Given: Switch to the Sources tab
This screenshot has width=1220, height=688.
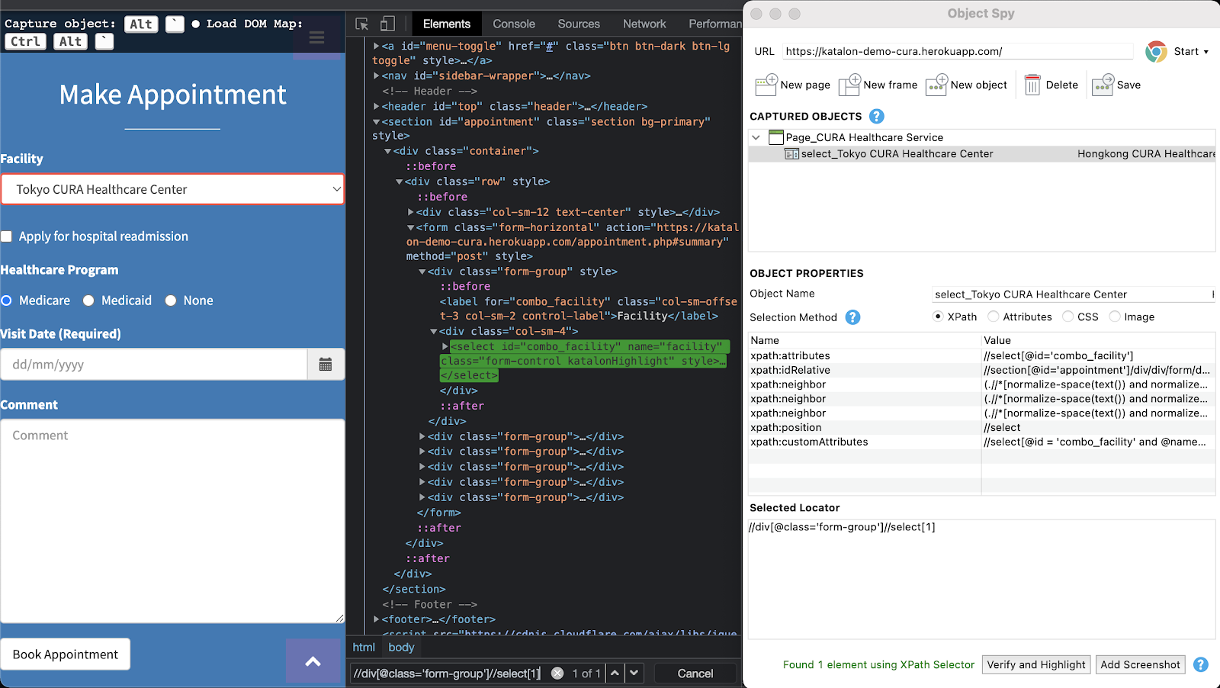Looking at the screenshot, I should tap(579, 24).
